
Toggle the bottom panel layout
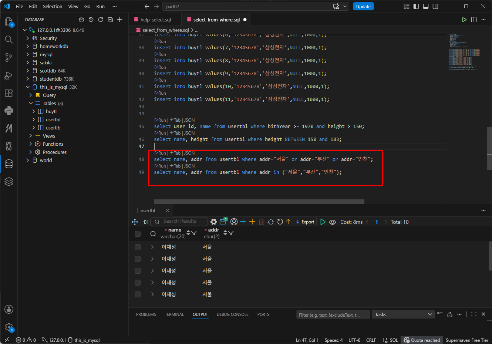tap(426, 6)
